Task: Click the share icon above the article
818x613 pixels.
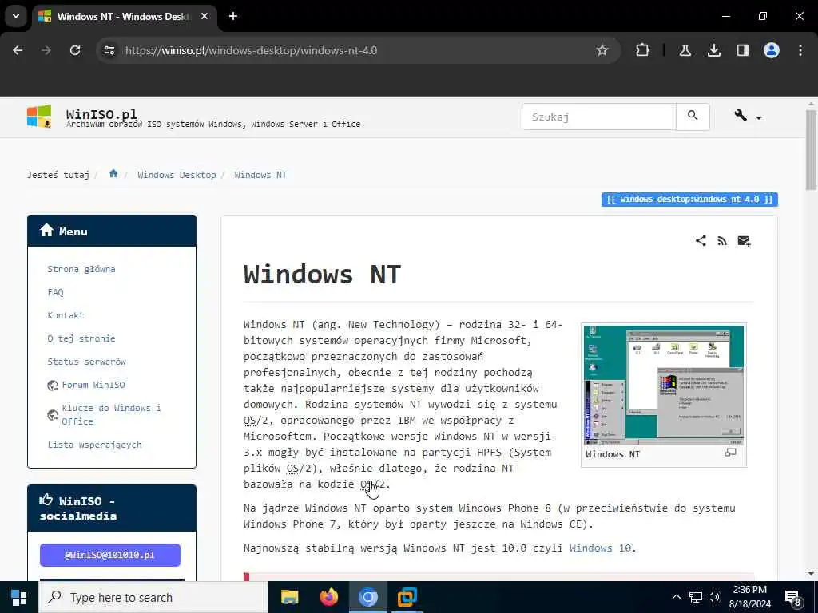Action: (x=701, y=240)
